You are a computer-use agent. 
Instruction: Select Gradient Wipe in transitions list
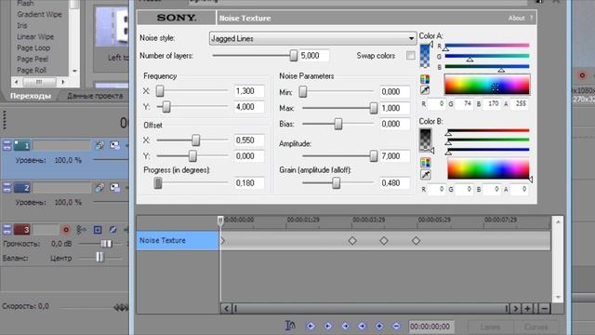click(39, 15)
